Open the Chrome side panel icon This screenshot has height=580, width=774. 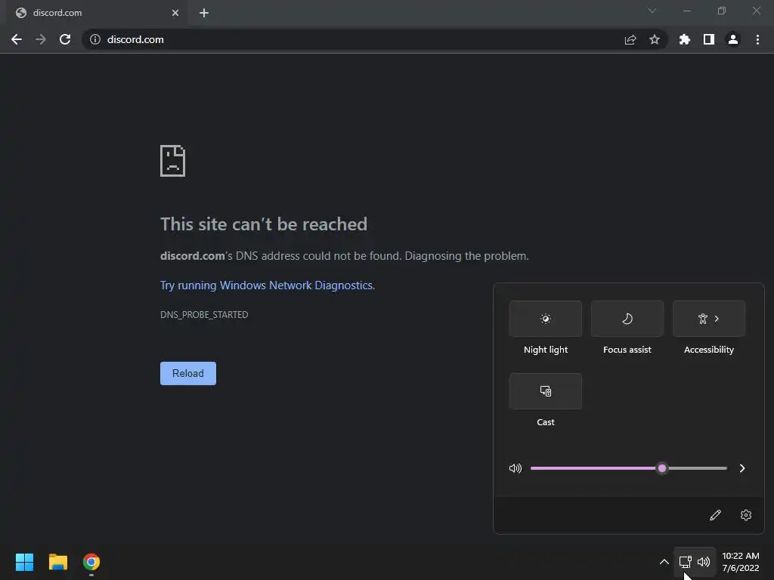709,39
